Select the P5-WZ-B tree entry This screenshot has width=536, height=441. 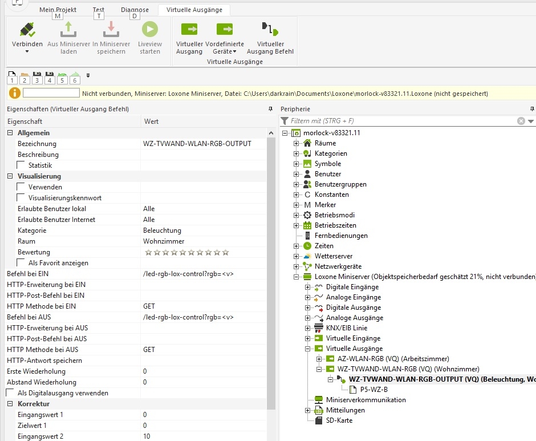tap(373, 390)
